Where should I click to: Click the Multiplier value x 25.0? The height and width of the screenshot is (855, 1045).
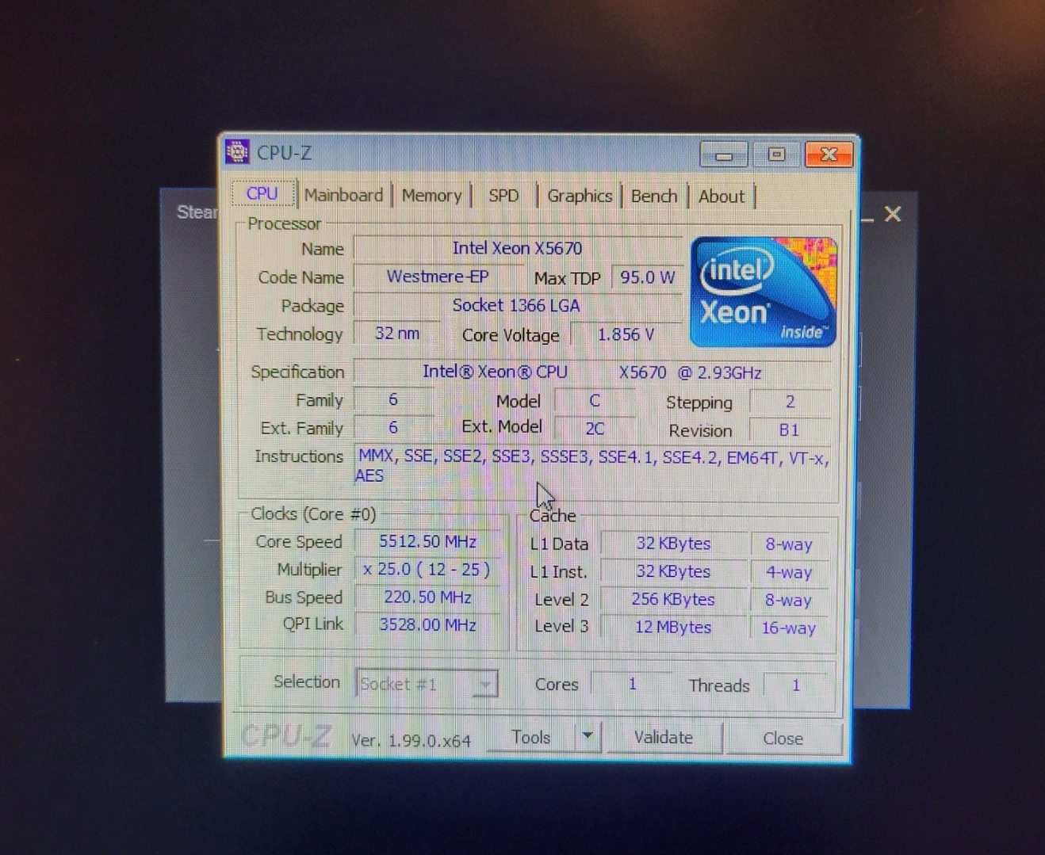pos(428,569)
